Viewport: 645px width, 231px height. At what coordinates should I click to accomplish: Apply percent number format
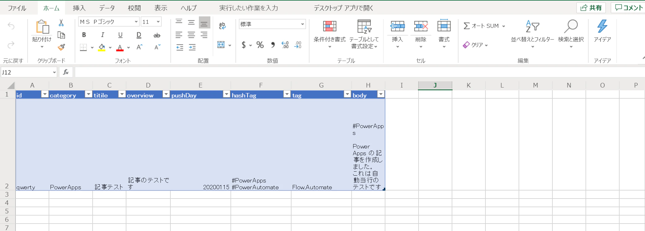pyautogui.click(x=260, y=45)
